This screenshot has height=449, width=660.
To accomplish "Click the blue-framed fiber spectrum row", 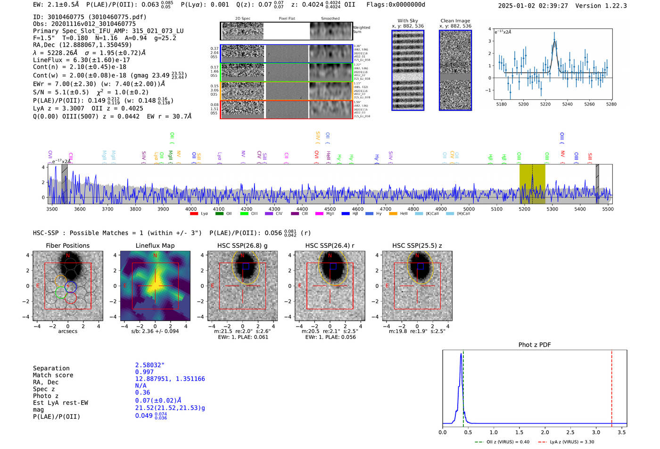I will [287, 54].
